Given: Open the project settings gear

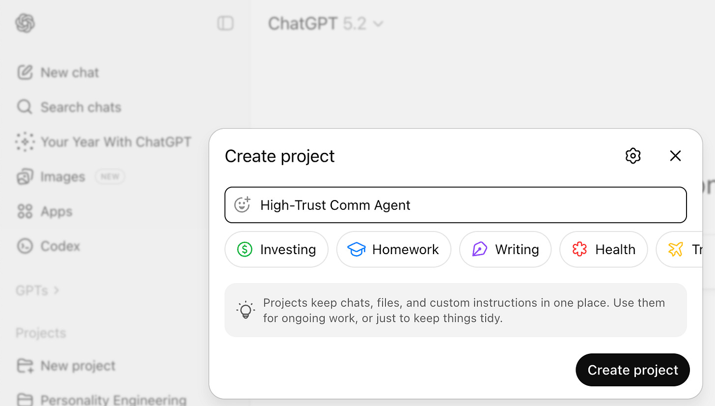Looking at the screenshot, I should (633, 156).
